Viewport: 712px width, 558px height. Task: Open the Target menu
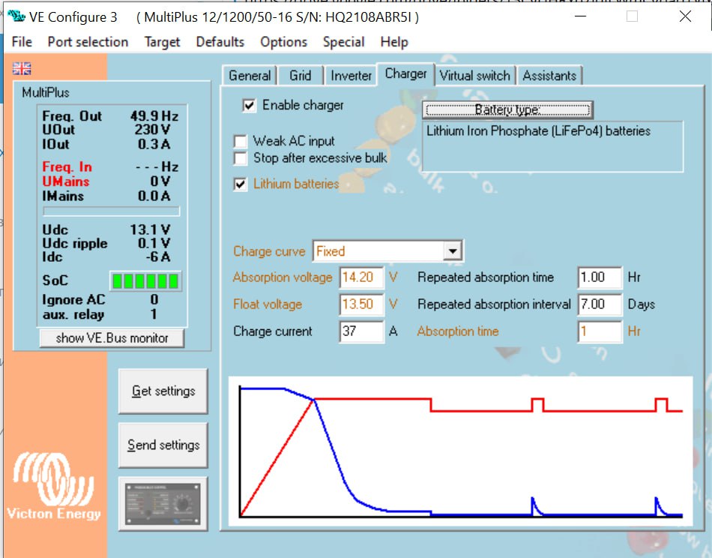[x=162, y=42]
